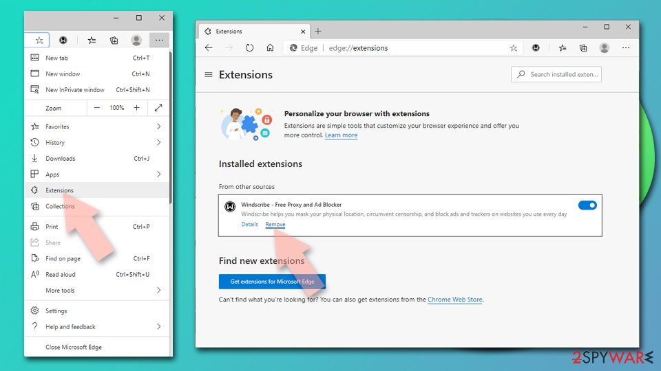
Task: Choose Find on page entry
Action: coord(97,259)
